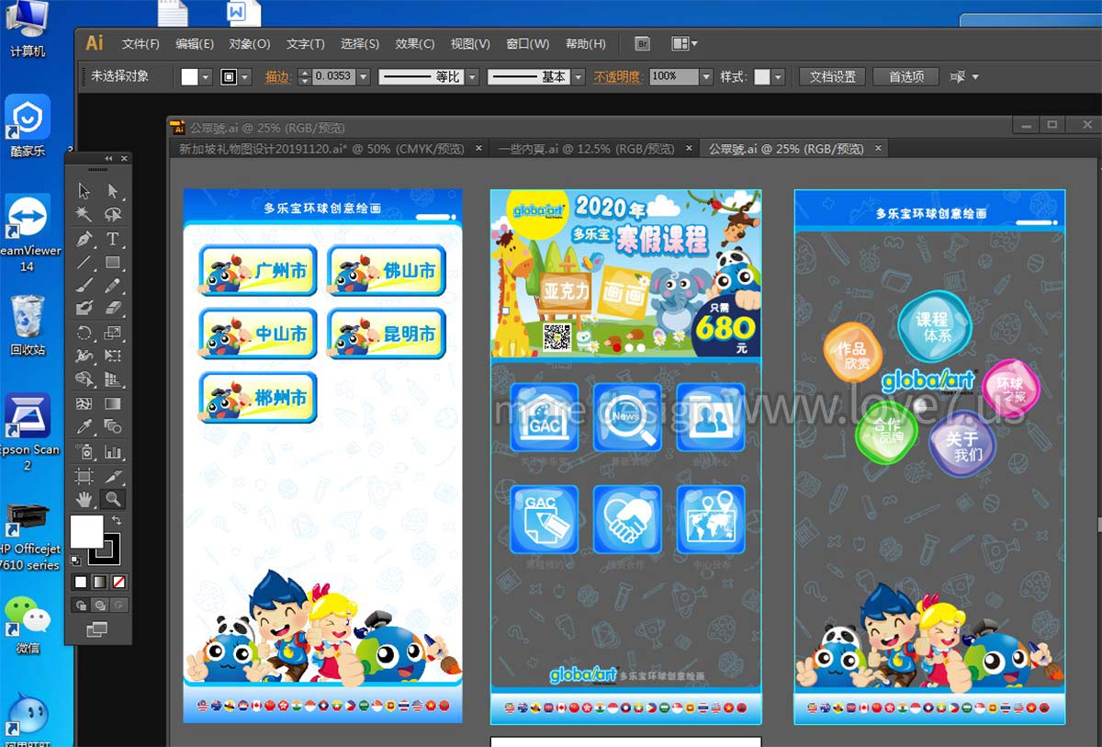Click the 描边 stroke link
The width and height of the screenshot is (1102, 747).
click(277, 77)
